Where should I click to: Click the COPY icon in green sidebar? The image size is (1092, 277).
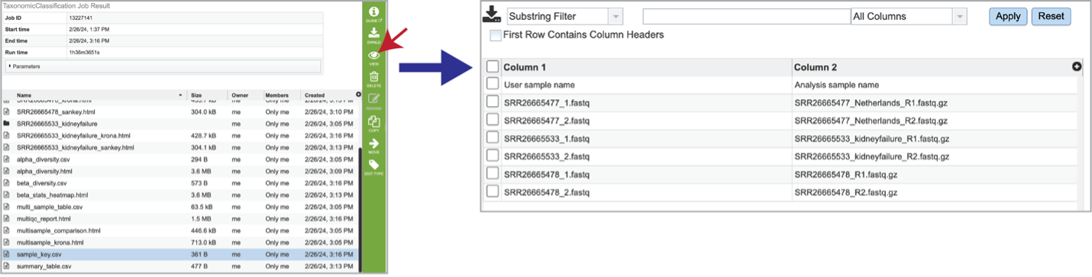[373, 124]
